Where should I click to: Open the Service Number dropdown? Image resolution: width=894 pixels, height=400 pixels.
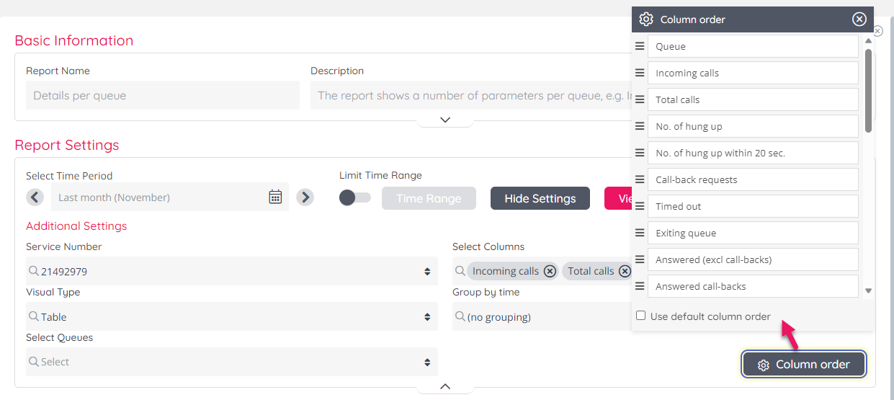[231, 272]
